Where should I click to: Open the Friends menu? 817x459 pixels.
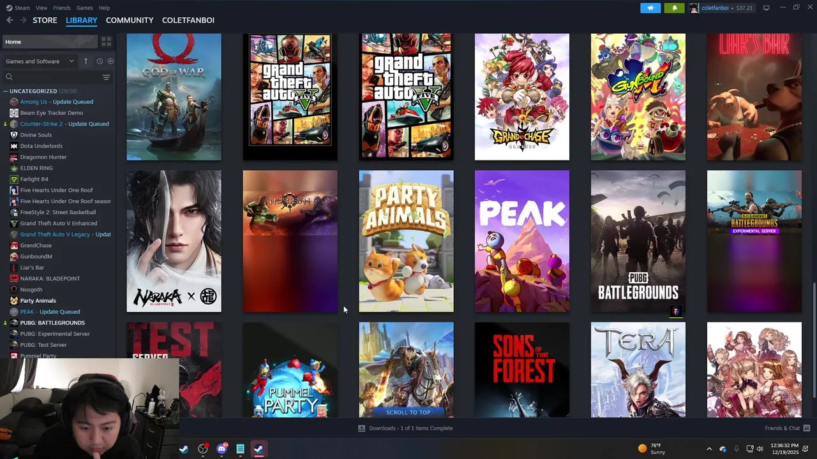[x=62, y=8]
